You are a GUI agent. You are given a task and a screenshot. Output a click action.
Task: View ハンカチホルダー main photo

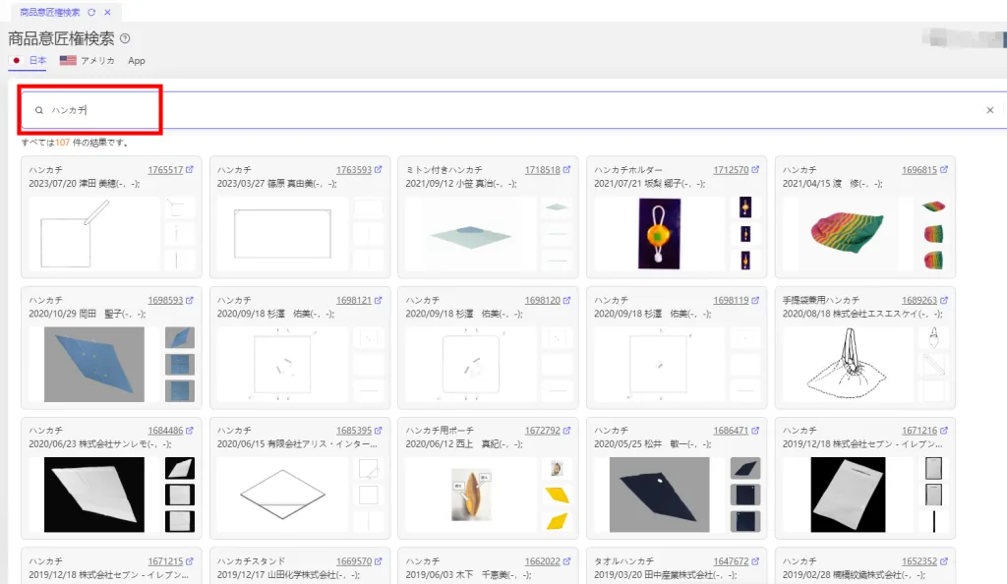tap(660, 234)
